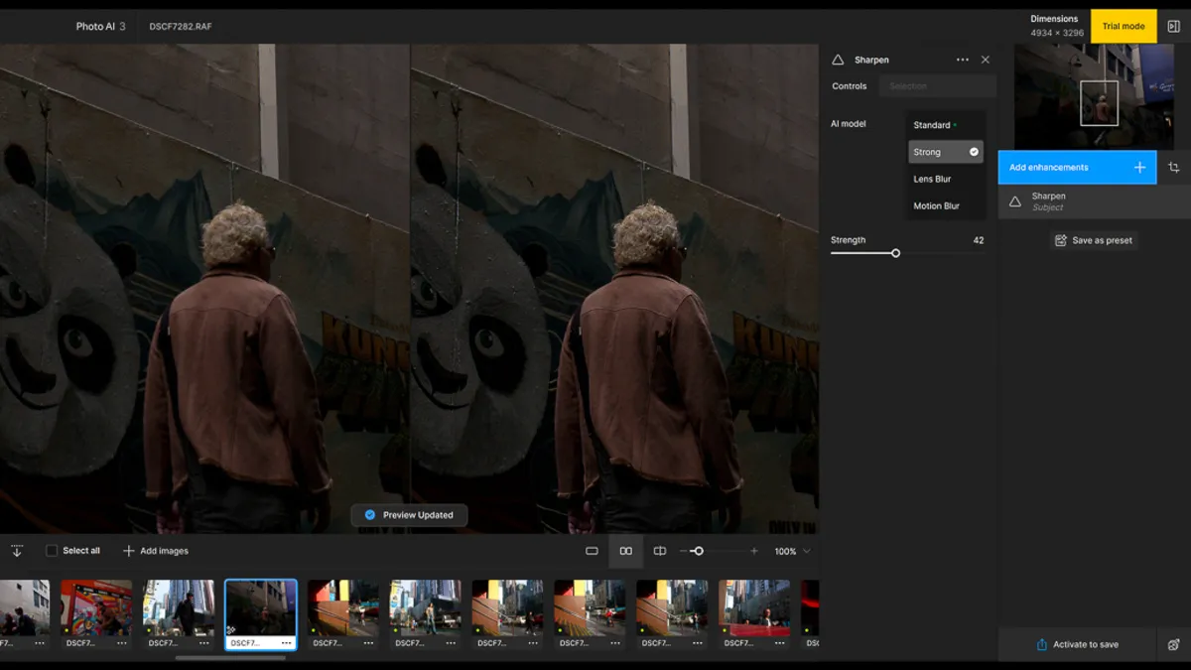Open the Crop tool beside Add enhancements
The image size is (1191, 670).
tap(1175, 167)
